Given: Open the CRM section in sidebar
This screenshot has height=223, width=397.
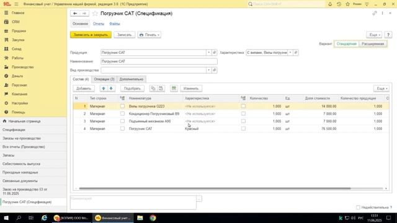Looking at the screenshot, I should 16,22.
